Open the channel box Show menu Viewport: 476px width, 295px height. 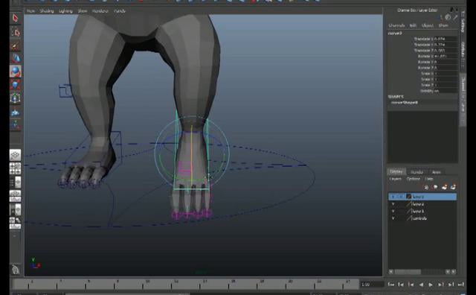coord(443,25)
